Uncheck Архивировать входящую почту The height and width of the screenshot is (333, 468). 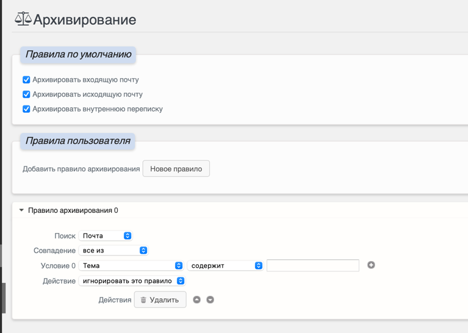click(x=26, y=80)
